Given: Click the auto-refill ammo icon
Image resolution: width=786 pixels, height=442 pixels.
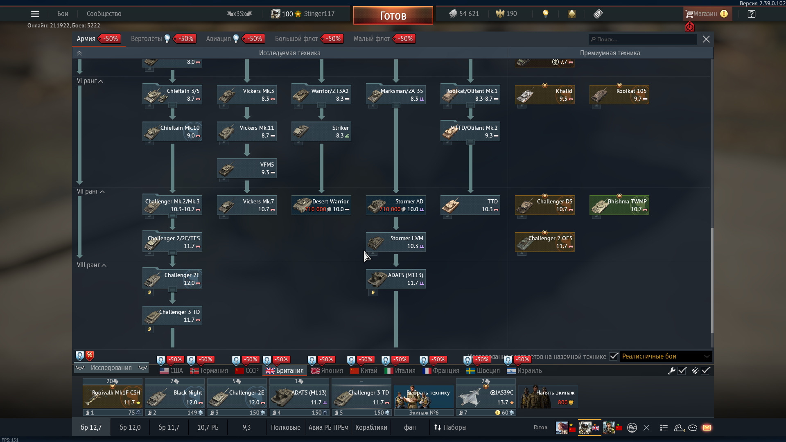Looking at the screenshot, I should [x=695, y=371].
